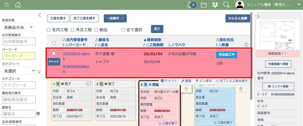Tick the 外注工程 checkbox
This screenshot has width=303, height=126.
click(x=72, y=30)
